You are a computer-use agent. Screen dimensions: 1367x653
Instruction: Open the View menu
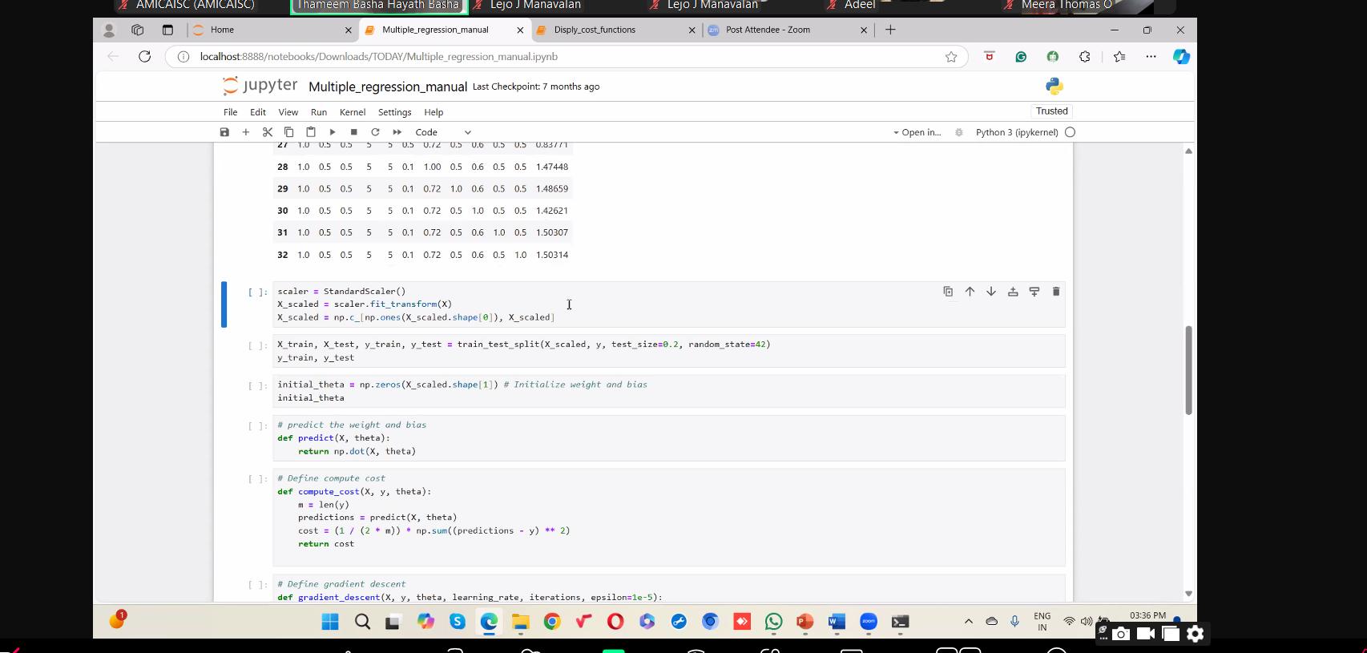[288, 112]
